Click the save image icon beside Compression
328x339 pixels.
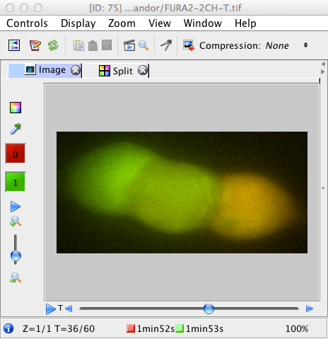click(189, 45)
